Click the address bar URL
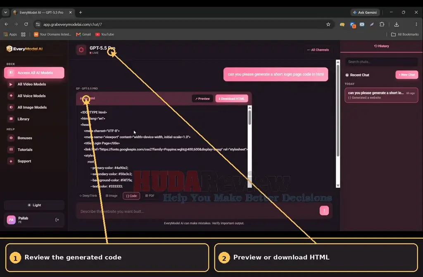The height and width of the screenshot is (277, 423). (73, 24)
